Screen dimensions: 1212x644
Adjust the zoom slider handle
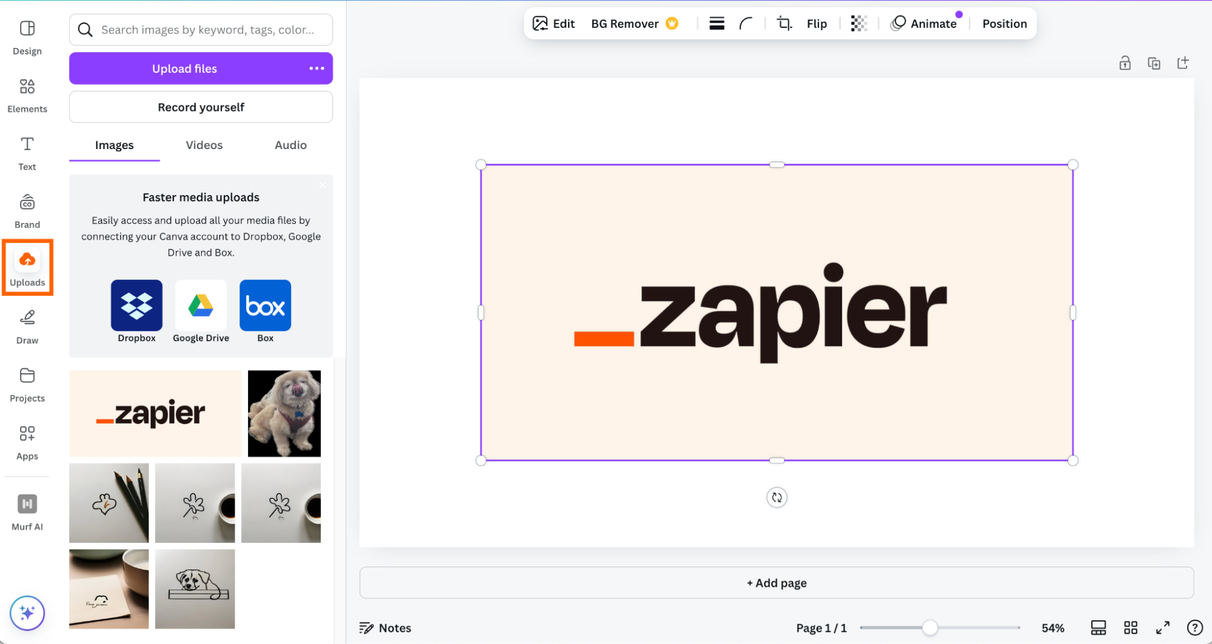pos(929,628)
